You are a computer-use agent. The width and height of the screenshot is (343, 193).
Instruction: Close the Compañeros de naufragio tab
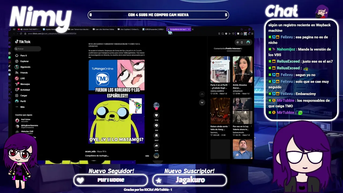189,29
